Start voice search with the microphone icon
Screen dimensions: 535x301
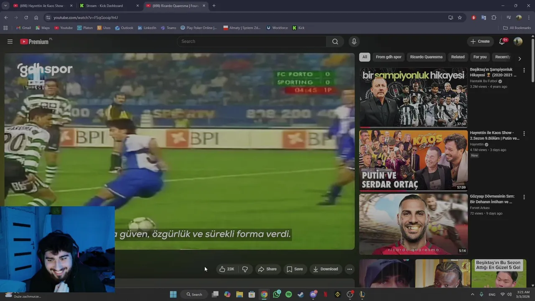pyautogui.click(x=354, y=41)
